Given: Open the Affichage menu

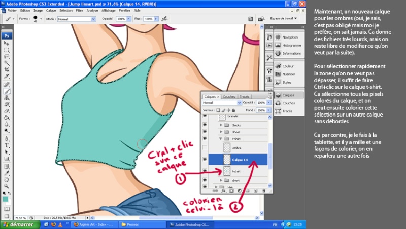Looking at the screenshot, I should tap(109, 11).
